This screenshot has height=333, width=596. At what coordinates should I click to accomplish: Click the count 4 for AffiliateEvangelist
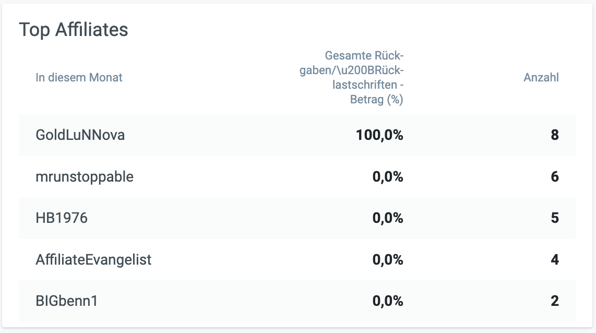click(x=554, y=259)
